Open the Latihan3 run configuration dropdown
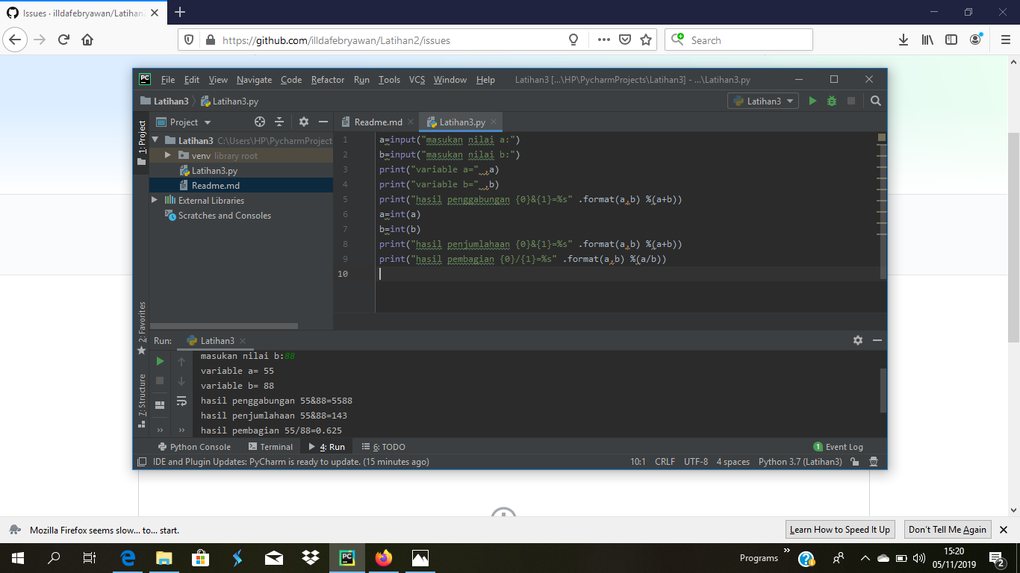 763,101
